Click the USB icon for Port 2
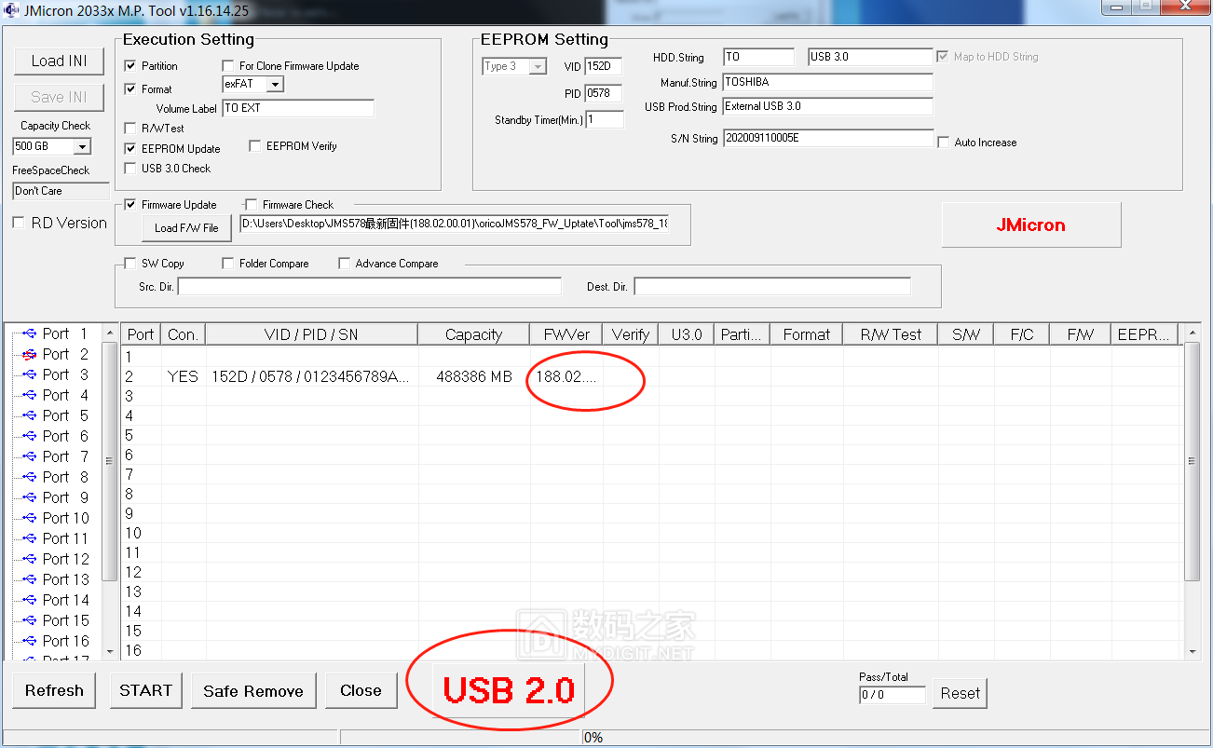The width and height of the screenshot is (1213, 748). click(29, 354)
